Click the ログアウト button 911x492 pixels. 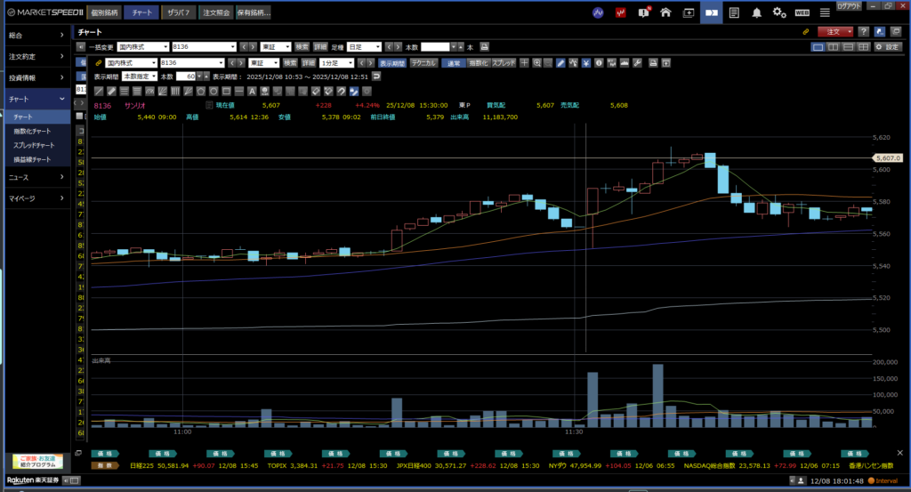(x=850, y=6)
